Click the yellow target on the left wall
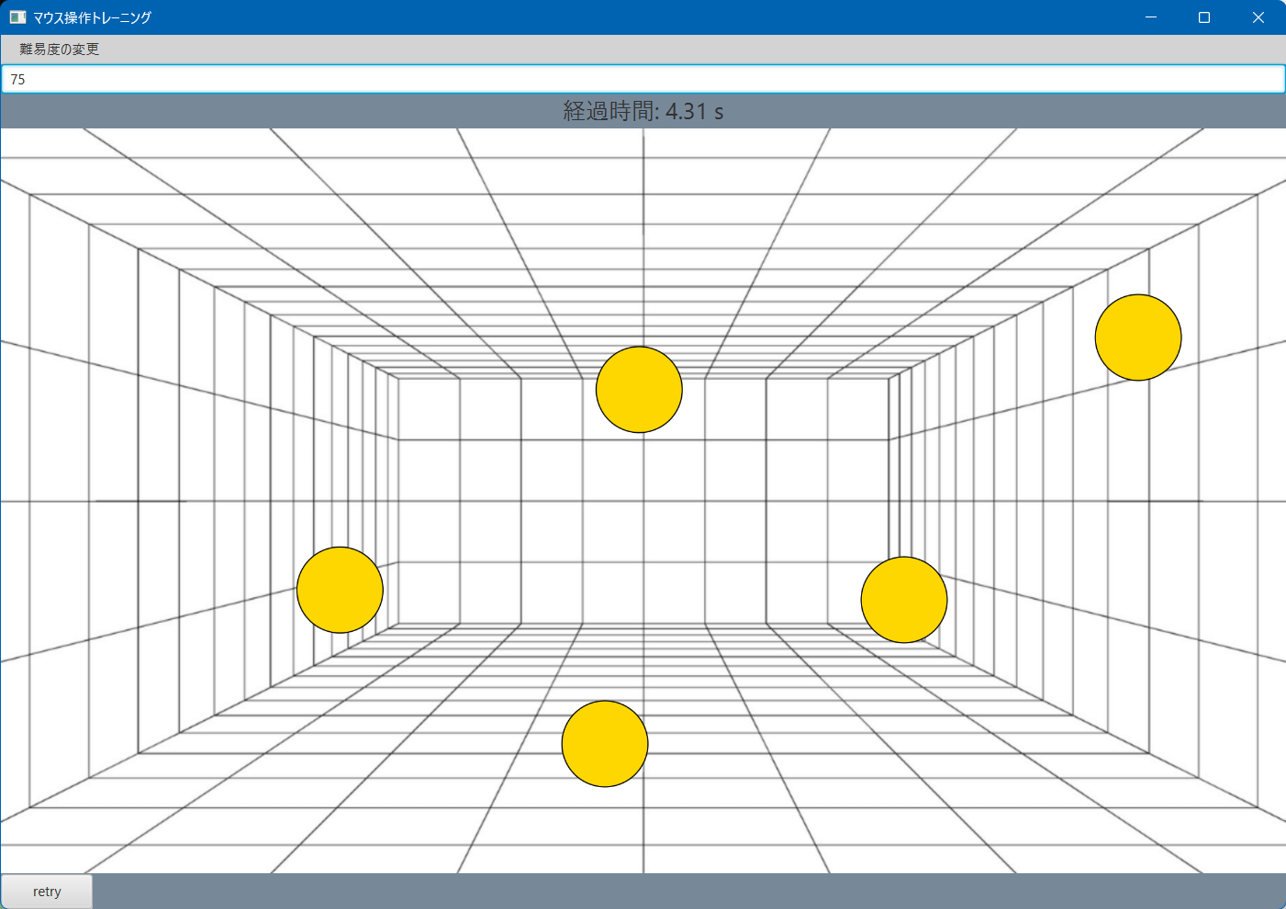Screen dimensions: 1286x909 [340, 590]
